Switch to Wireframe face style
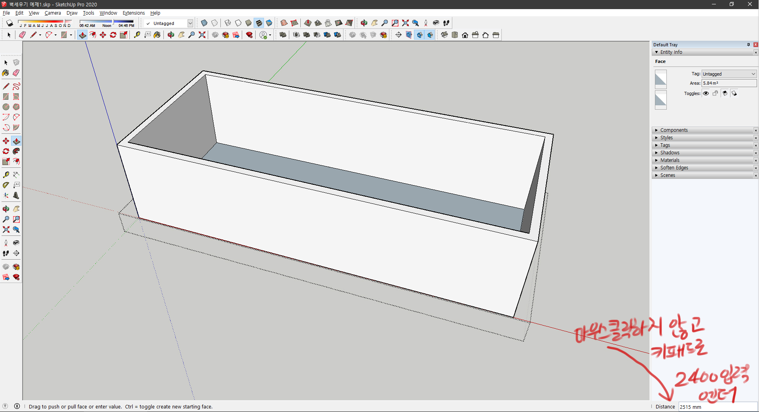The image size is (759, 412). pyautogui.click(x=228, y=23)
